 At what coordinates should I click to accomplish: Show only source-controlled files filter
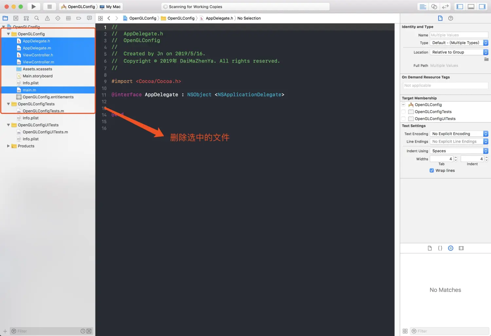[89, 331]
